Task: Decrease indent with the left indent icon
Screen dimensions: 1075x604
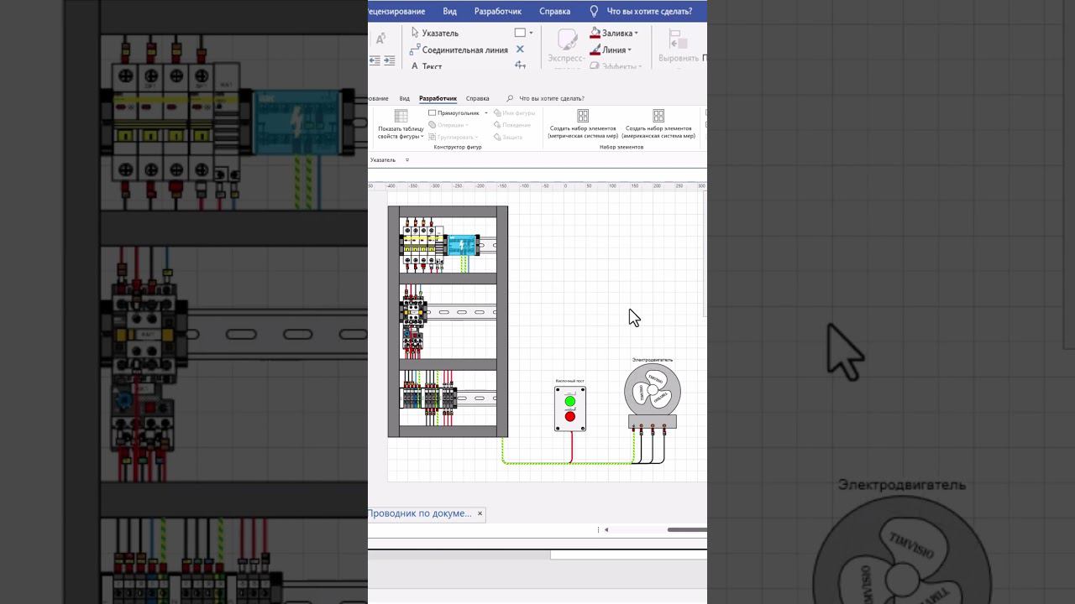Action: (375, 60)
